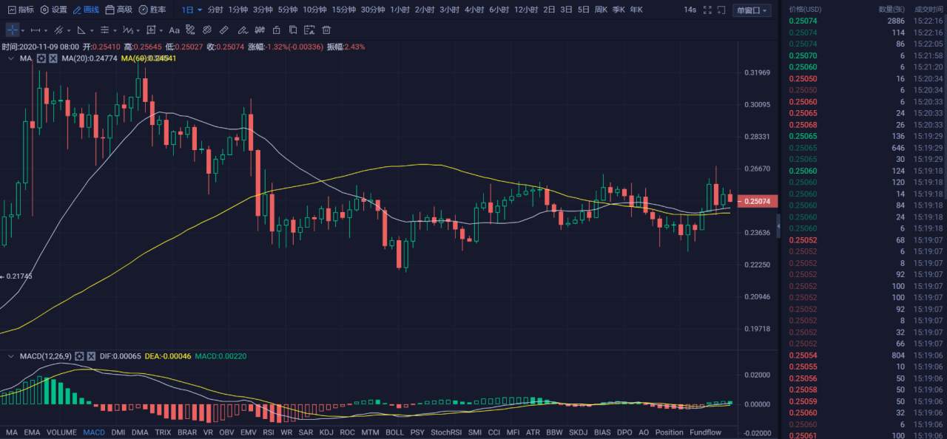947x439 pixels.
Task: Toggle the EMA indicator at bottom bar
Action: (32, 432)
